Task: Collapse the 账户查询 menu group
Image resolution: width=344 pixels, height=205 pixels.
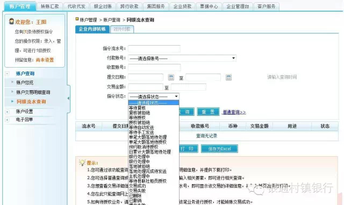Action: click(x=7, y=74)
